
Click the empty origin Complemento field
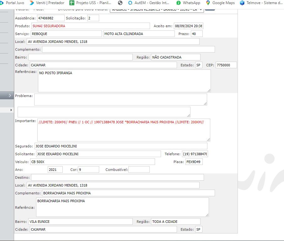click(x=128, y=49)
